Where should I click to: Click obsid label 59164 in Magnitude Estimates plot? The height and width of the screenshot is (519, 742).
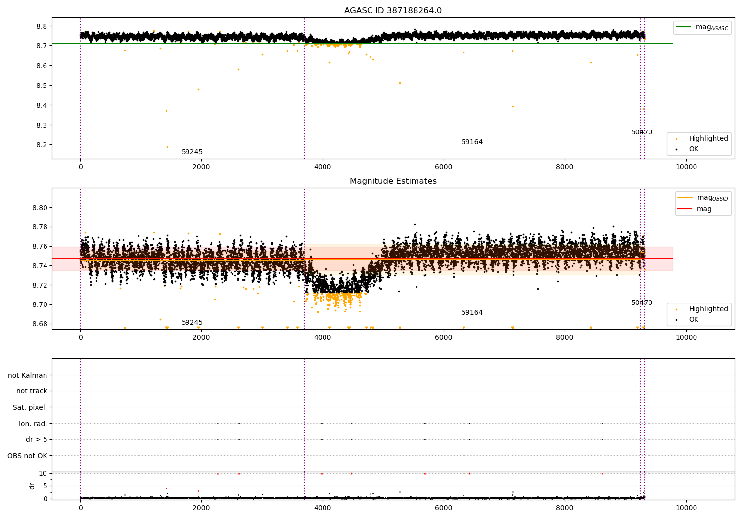click(x=472, y=313)
